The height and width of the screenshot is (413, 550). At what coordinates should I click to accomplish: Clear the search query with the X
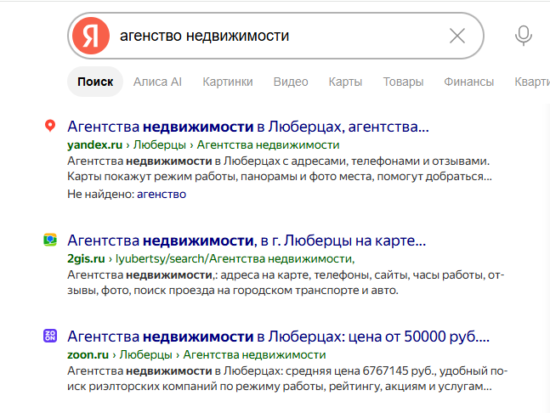click(x=457, y=36)
